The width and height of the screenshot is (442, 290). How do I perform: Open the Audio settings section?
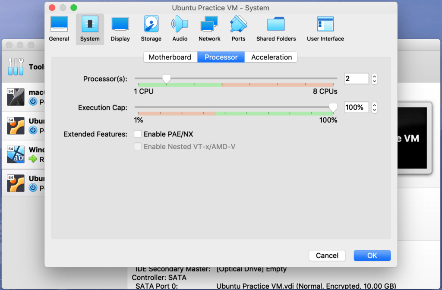click(180, 29)
